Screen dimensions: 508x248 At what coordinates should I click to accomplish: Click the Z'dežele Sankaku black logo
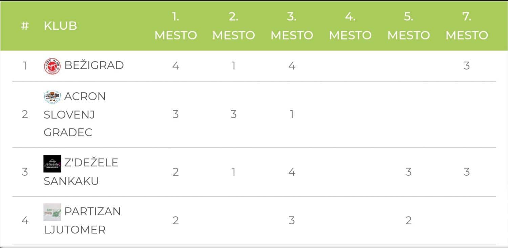(x=52, y=164)
